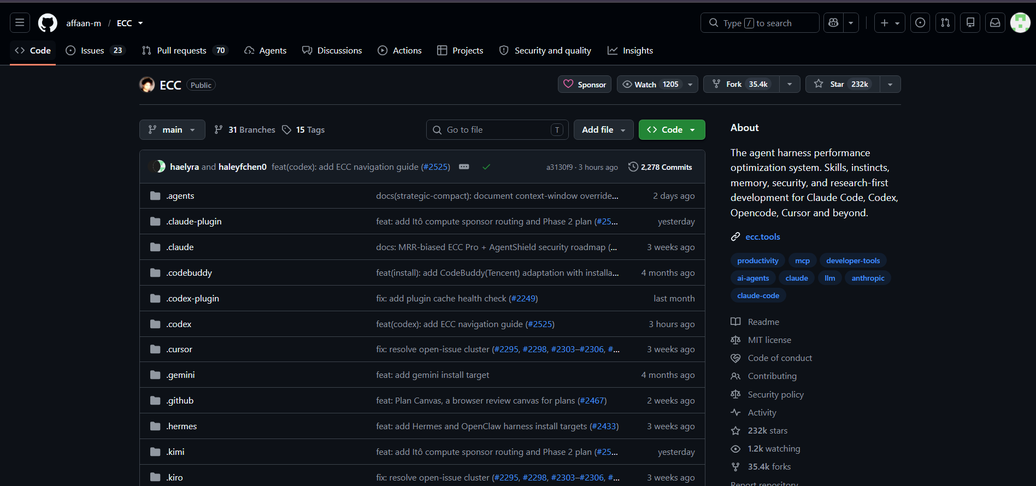1036x486 pixels.
Task: Open the affaan-m owner link
Action: coord(84,23)
